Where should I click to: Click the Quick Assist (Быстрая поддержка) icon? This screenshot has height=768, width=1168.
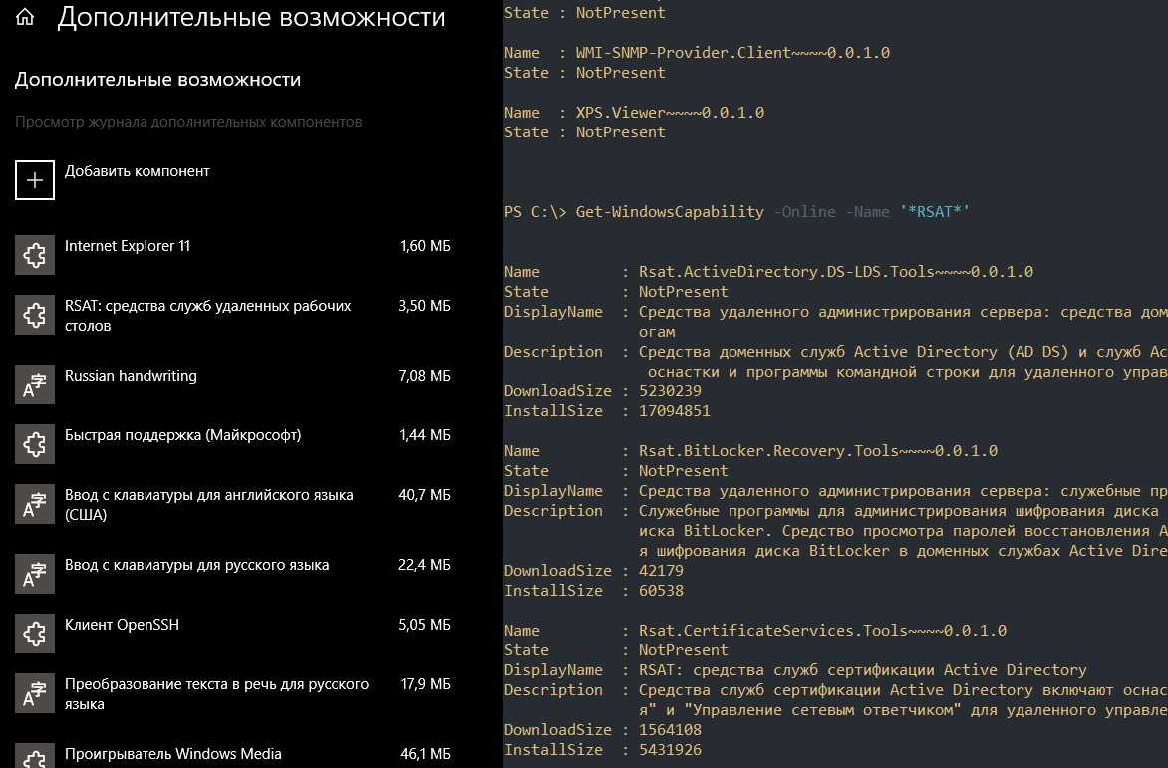[35, 444]
